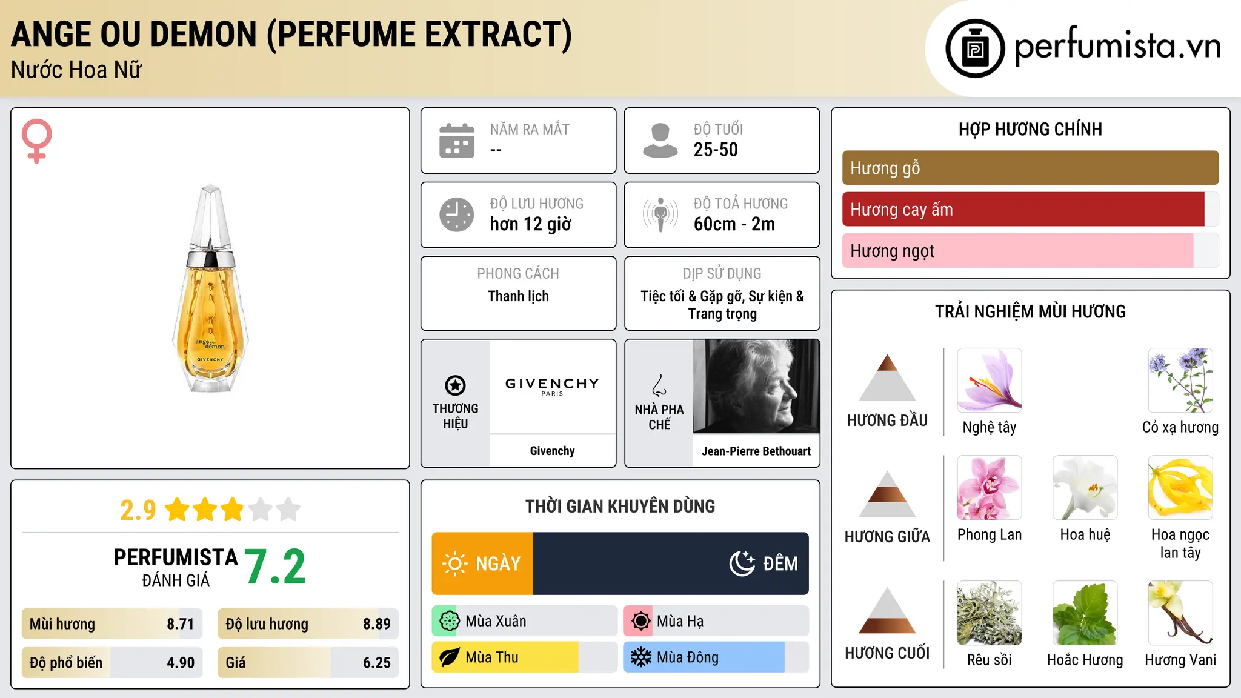Click the Mùi hương 8.71 score bar
1241x698 pixels.
pyautogui.click(x=112, y=623)
